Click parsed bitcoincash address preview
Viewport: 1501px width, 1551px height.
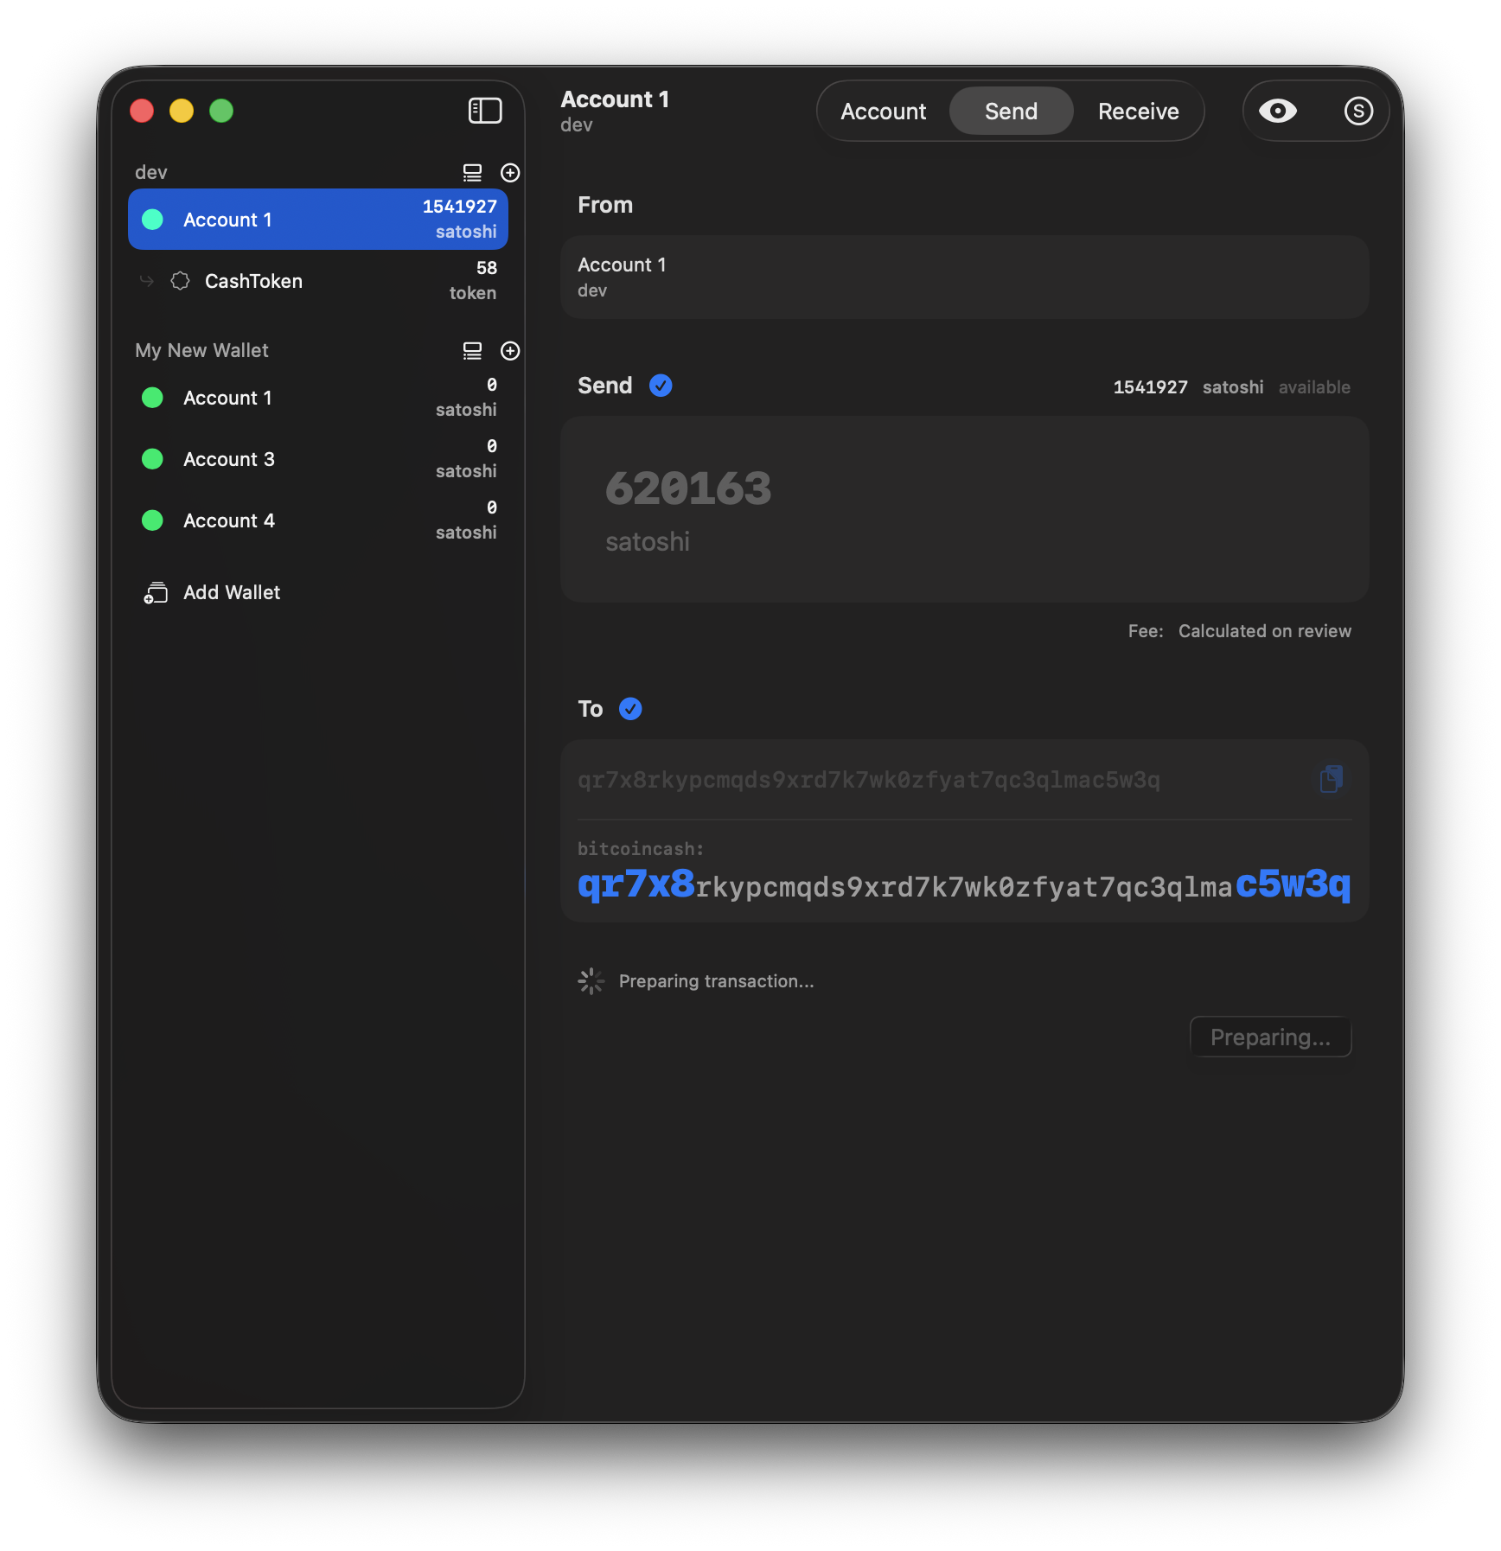(964, 885)
